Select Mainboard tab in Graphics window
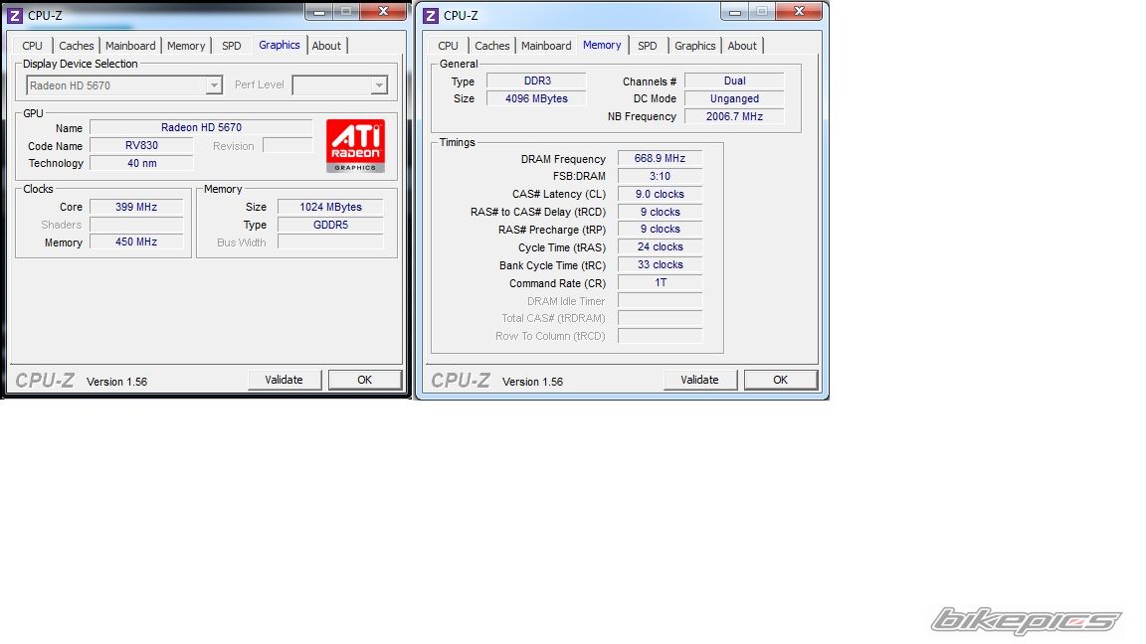Screen dimensions: 1146x644 pyautogui.click(x=130, y=46)
